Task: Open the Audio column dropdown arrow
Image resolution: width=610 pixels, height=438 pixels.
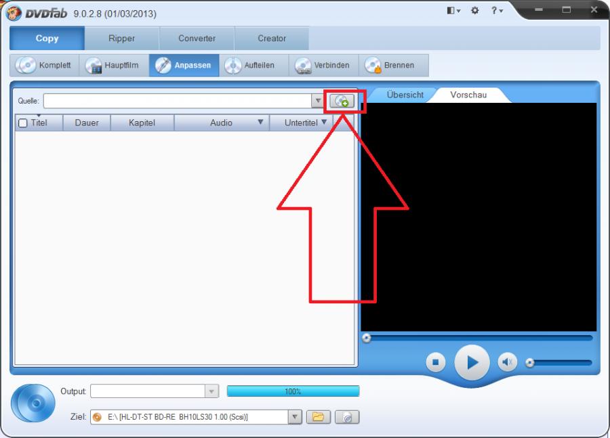Action: (x=260, y=122)
